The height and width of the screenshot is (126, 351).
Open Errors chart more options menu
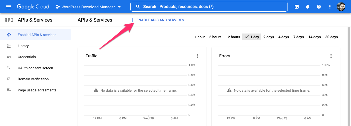point(331,56)
